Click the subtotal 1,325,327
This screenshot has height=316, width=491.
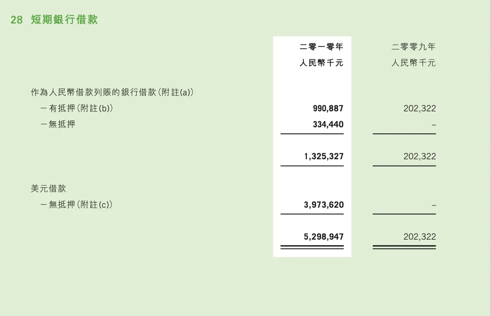coord(323,156)
